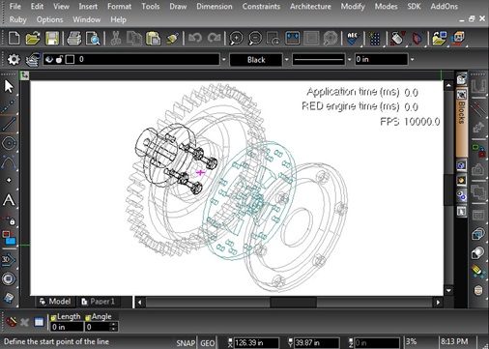The height and width of the screenshot is (349, 489).
Task: Click the horizontal scrollbar thumb
Action: pyautogui.click(x=293, y=303)
